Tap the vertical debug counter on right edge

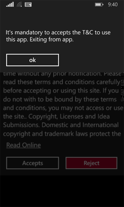pyautogui.click(x=122, y=87)
